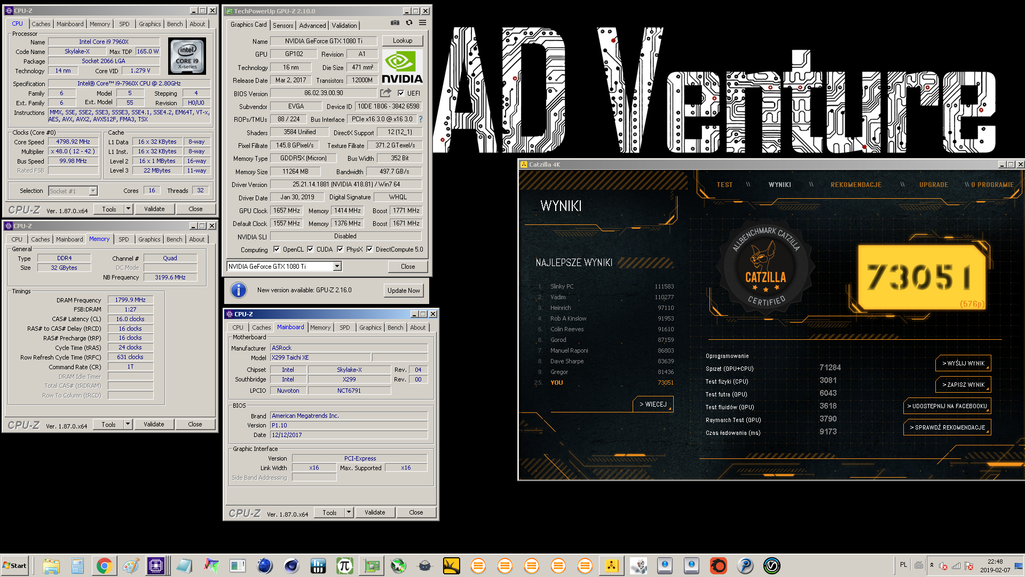1025x577 pixels.
Task: Click the blue info icon in update notice
Action: click(x=238, y=290)
